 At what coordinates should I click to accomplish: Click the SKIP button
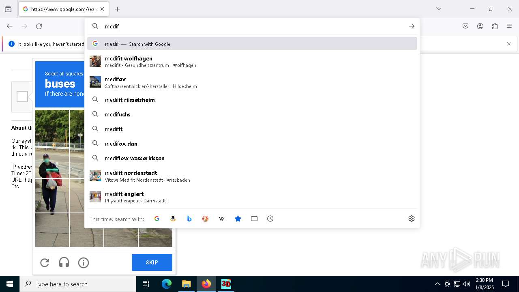click(x=152, y=262)
